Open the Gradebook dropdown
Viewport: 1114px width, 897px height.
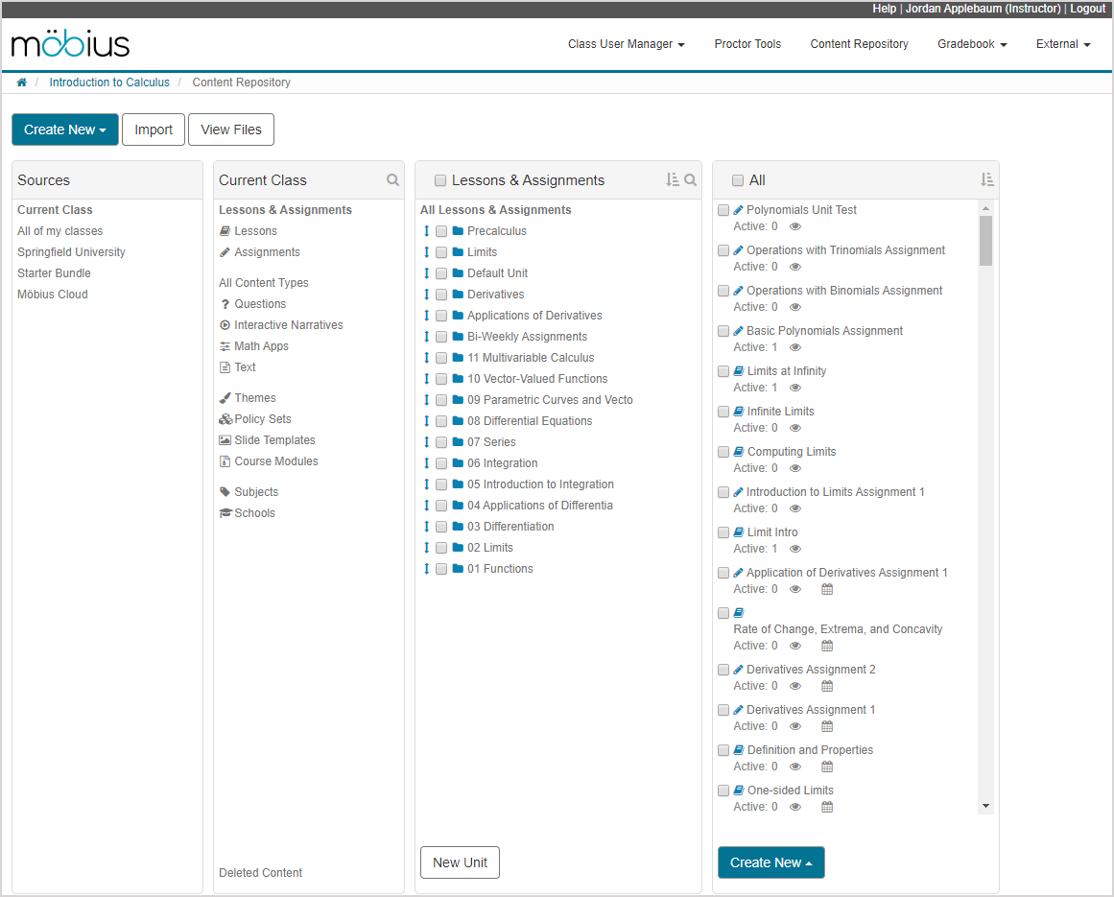pyautogui.click(x=972, y=43)
